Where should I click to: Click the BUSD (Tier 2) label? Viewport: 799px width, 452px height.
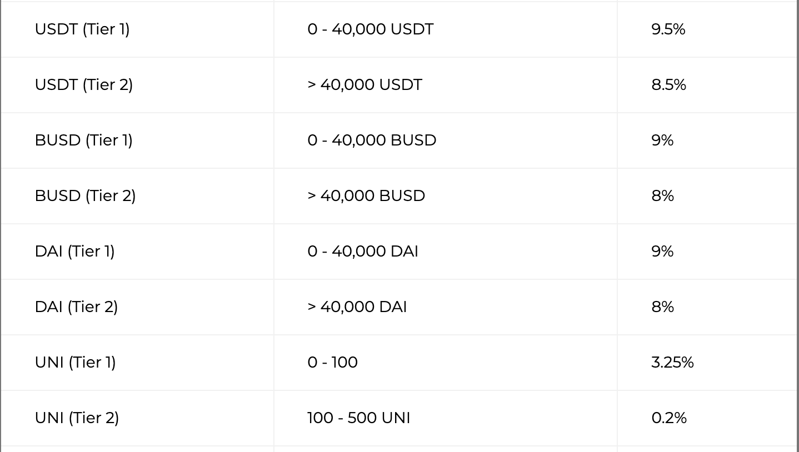coord(85,195)
